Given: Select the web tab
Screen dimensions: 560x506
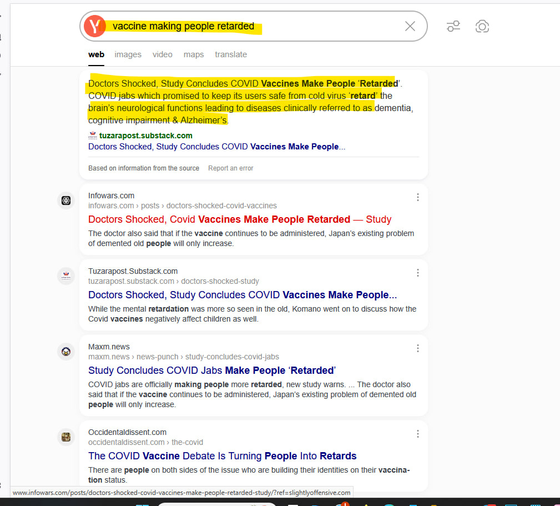Looking at the screenshot, I should (96, 54).
